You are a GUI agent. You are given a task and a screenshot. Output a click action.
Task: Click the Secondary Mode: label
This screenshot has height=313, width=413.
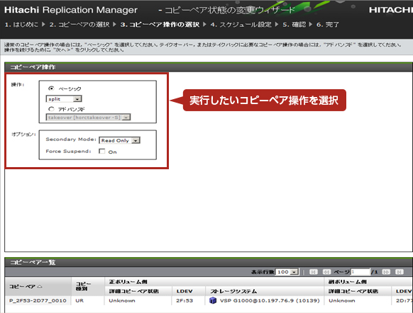tap(71, 140)
